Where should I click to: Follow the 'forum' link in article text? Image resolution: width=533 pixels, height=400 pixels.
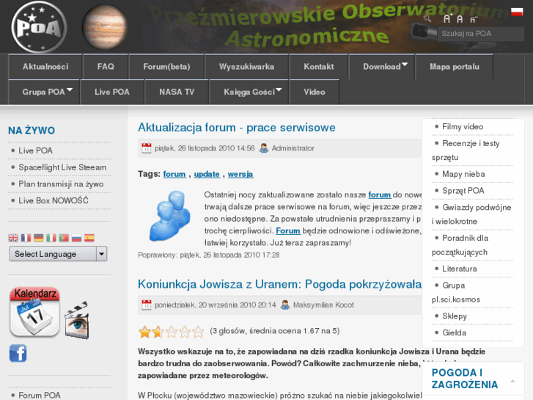[x=380, y=194]
